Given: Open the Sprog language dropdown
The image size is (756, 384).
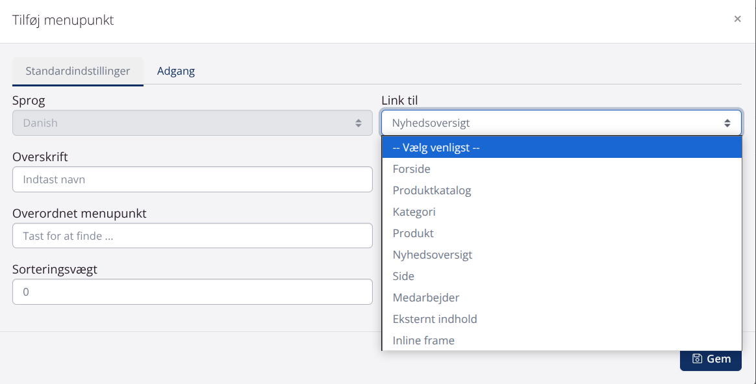Looking at the screenshot, I should point(192,123).
